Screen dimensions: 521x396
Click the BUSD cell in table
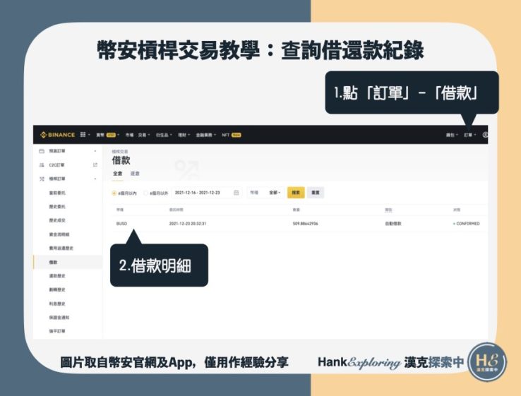[121, 224]
